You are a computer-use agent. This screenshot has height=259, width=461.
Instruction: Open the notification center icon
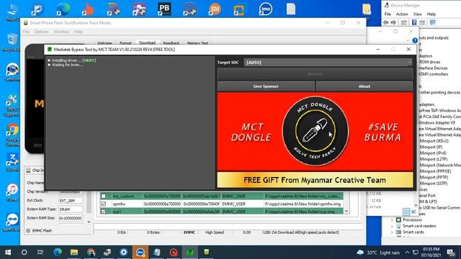point(451,253)
